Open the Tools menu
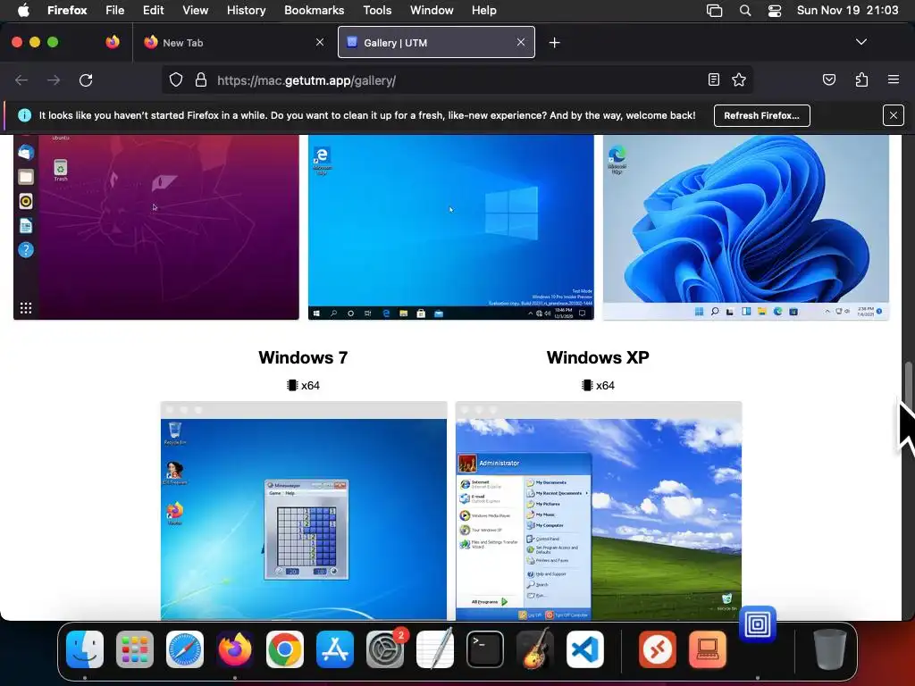Viewport: 915px width, 686px height. click(377, 10)
